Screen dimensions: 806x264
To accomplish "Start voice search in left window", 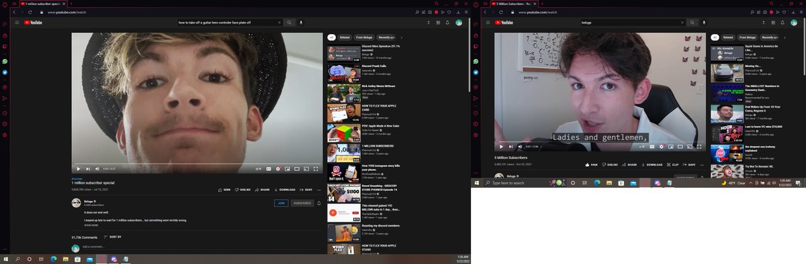I will pos(302,22).
